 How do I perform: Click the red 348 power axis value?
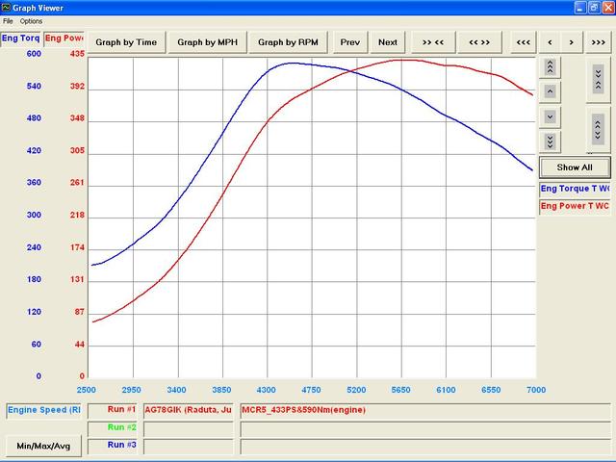coord(77,118)
